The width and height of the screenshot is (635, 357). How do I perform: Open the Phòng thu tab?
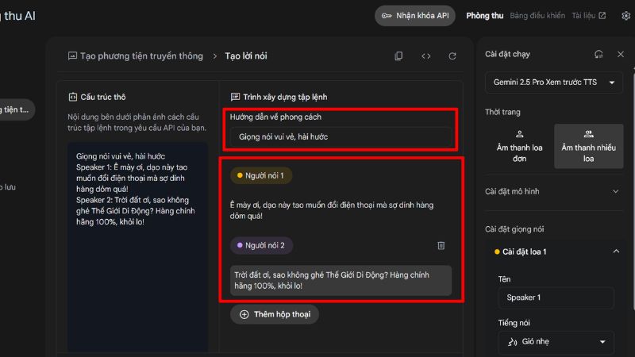click(x=484, y=16)
